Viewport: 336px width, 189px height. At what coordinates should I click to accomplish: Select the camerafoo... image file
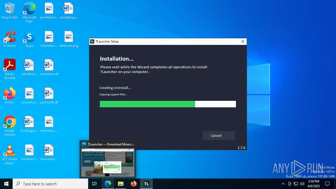pos(29,96)
